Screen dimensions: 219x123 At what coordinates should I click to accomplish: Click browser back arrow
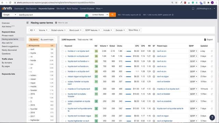(2, 2)
